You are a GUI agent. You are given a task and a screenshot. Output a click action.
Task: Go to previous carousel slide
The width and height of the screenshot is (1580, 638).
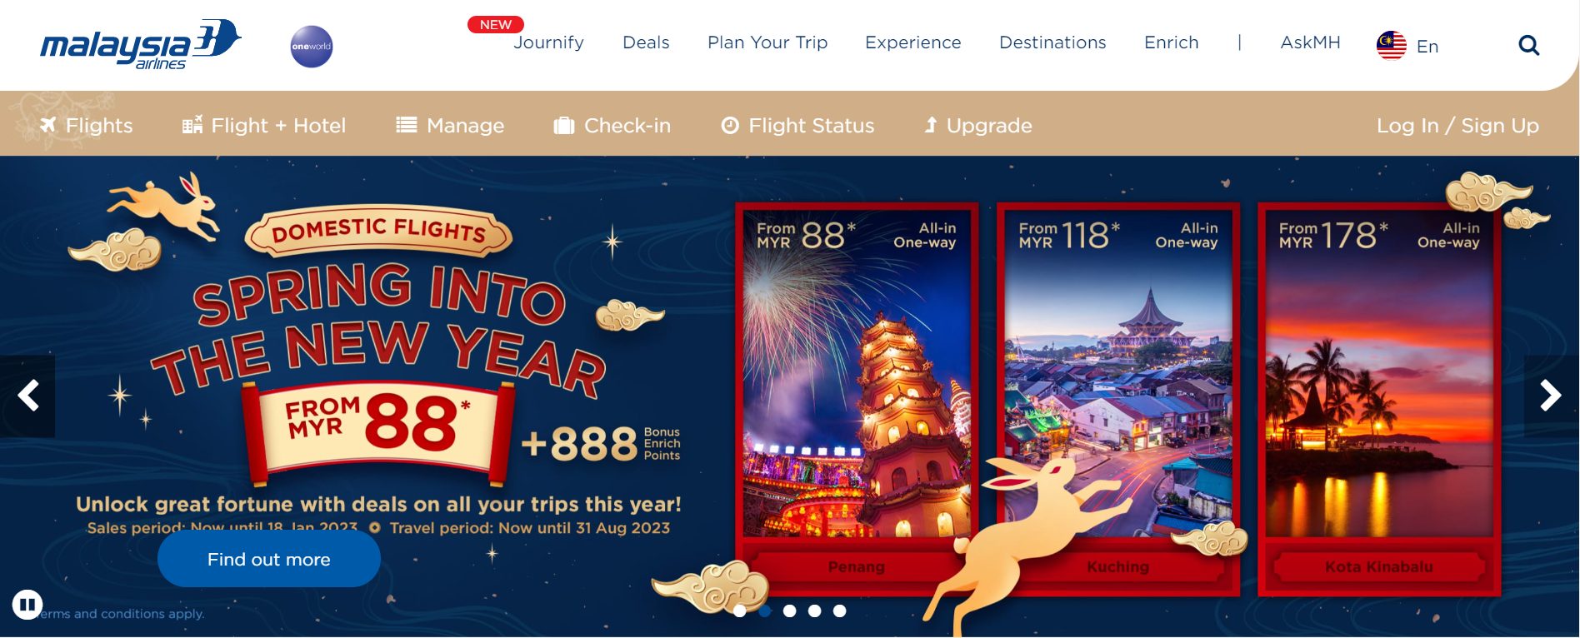coord(27,396)
